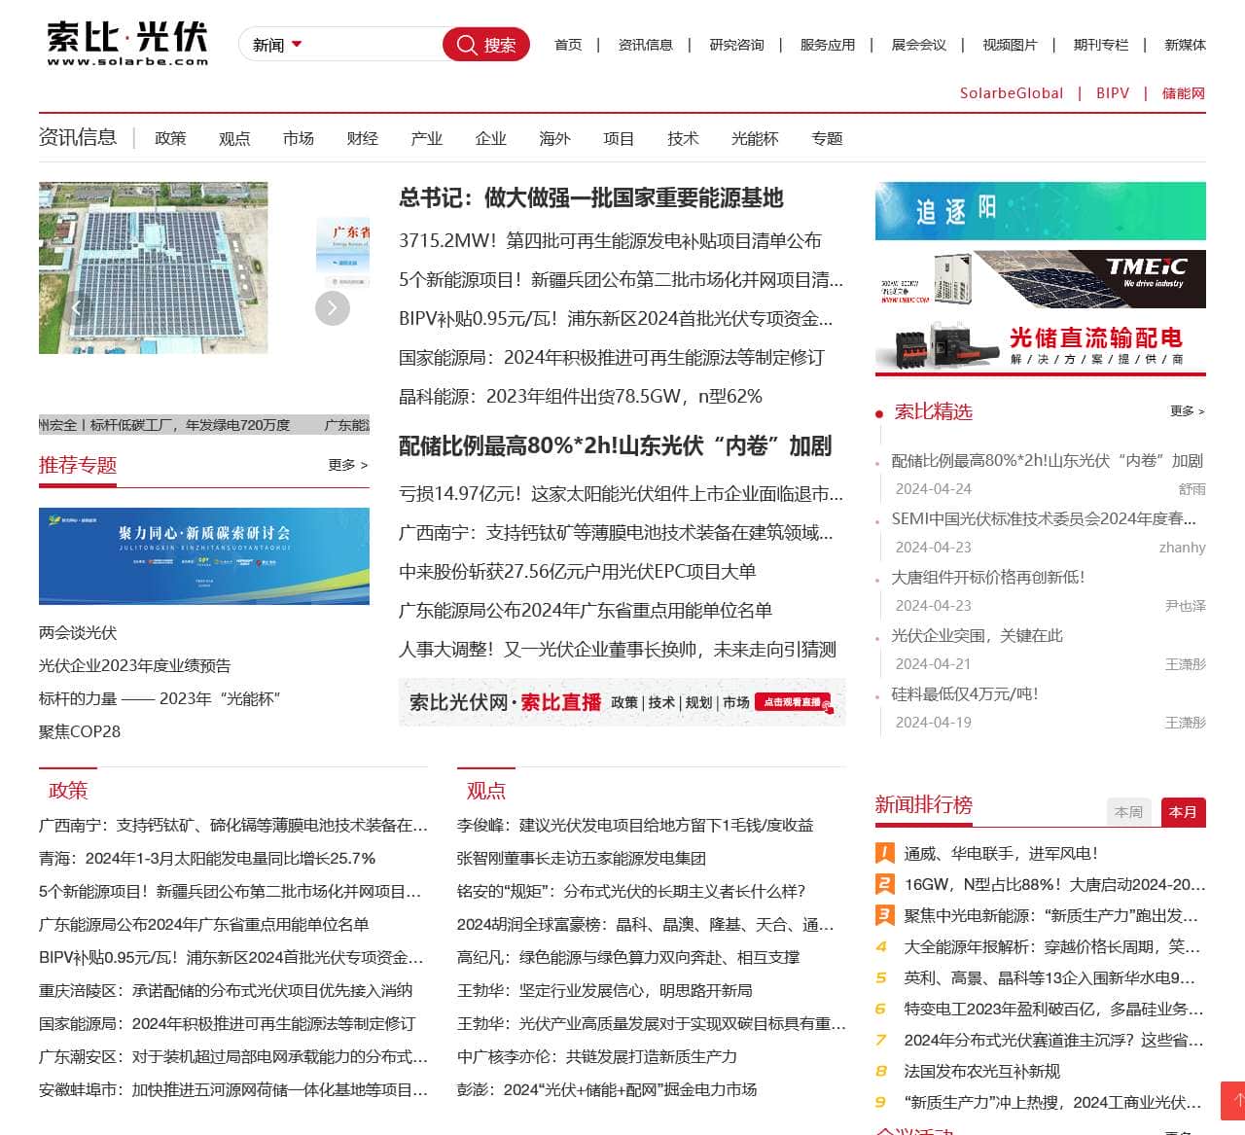Click TMEIC advertisement banner
The height and width of the screenshot is (1135, 1245).
(1041, 279)
